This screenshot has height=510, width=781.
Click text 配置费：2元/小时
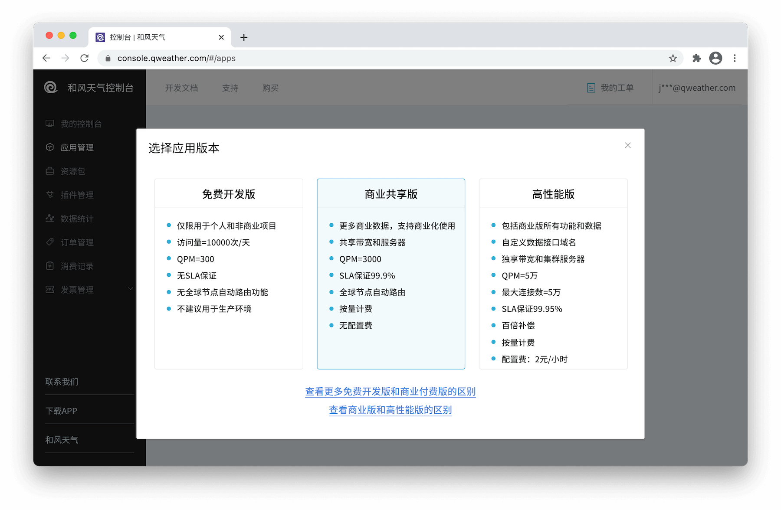[535, 359]
